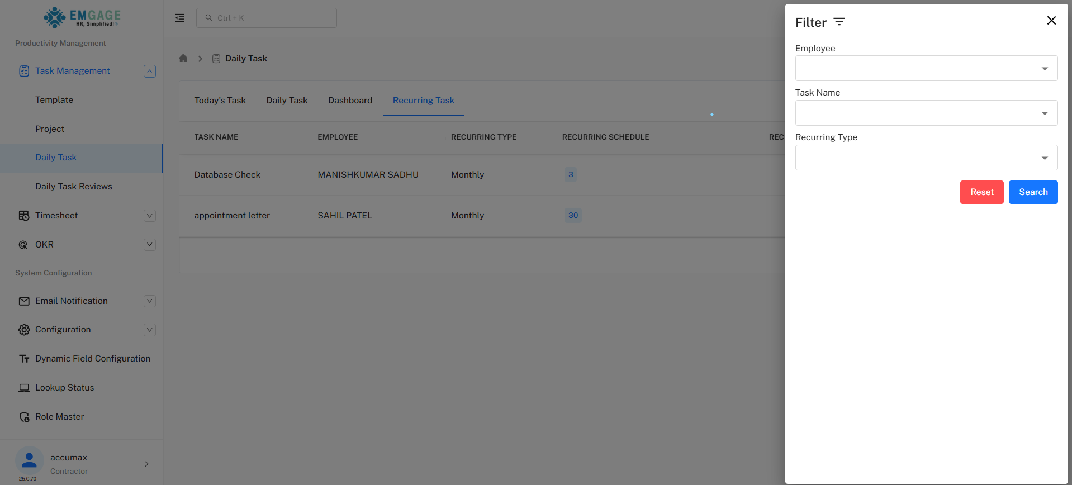Image resolution: width=1072 pixels, height=485 pixels.
Task: Click the Filter lines icon
Action: (839, 22)
